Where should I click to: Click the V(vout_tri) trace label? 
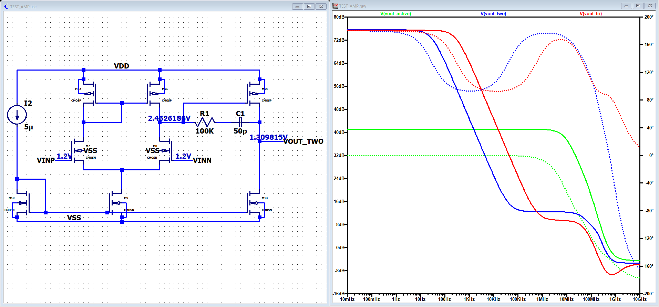(591, 14)
